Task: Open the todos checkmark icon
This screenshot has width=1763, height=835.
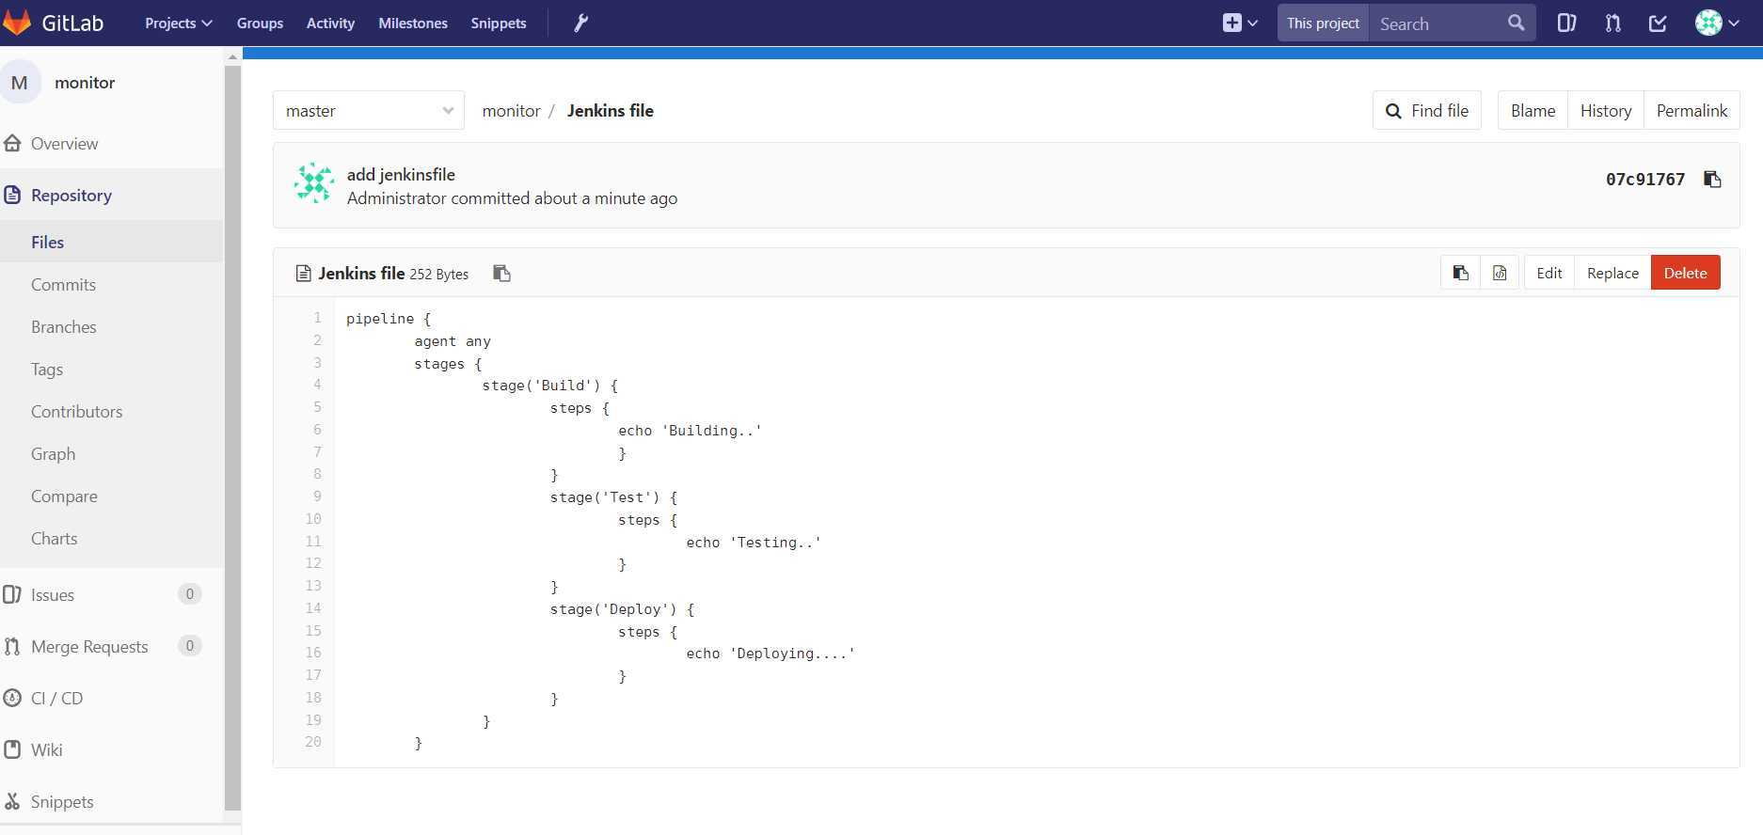Action: (x=1658, y=24)
